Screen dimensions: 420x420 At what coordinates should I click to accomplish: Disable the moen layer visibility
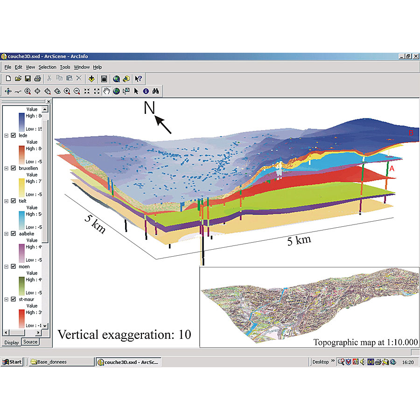(13, 266)
